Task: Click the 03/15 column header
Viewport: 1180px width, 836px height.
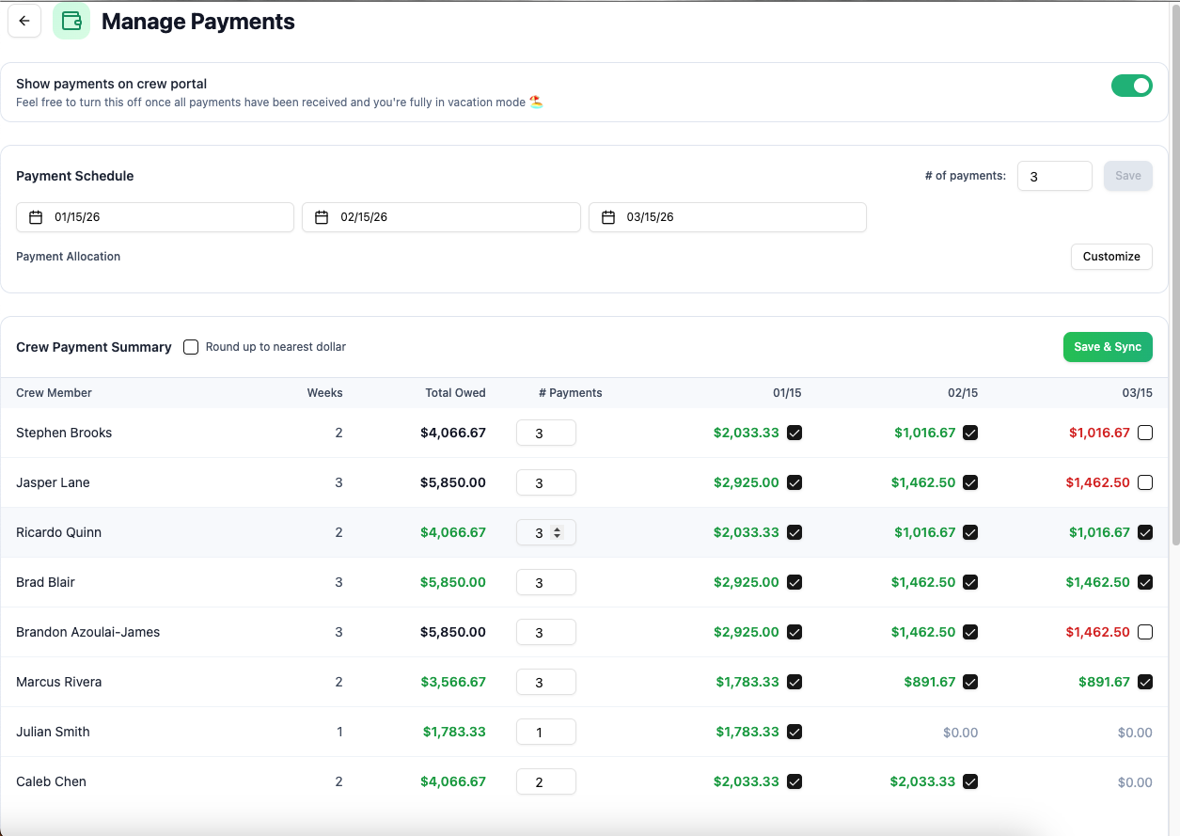Action: 1137,393
